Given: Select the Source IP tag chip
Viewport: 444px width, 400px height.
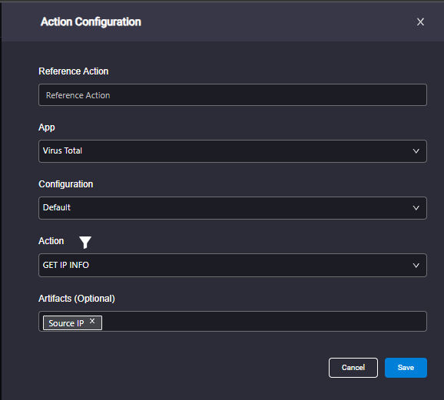Looking at the screenshot, I should tap(66, 323).
